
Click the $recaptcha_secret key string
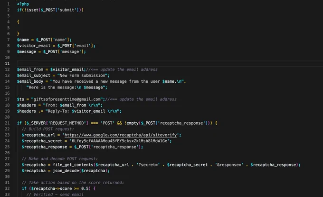[x=121, y=141]
